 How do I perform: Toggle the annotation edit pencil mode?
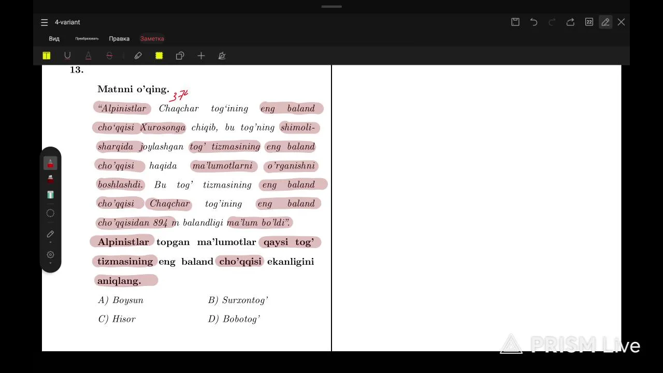click(x=605, y=22)
